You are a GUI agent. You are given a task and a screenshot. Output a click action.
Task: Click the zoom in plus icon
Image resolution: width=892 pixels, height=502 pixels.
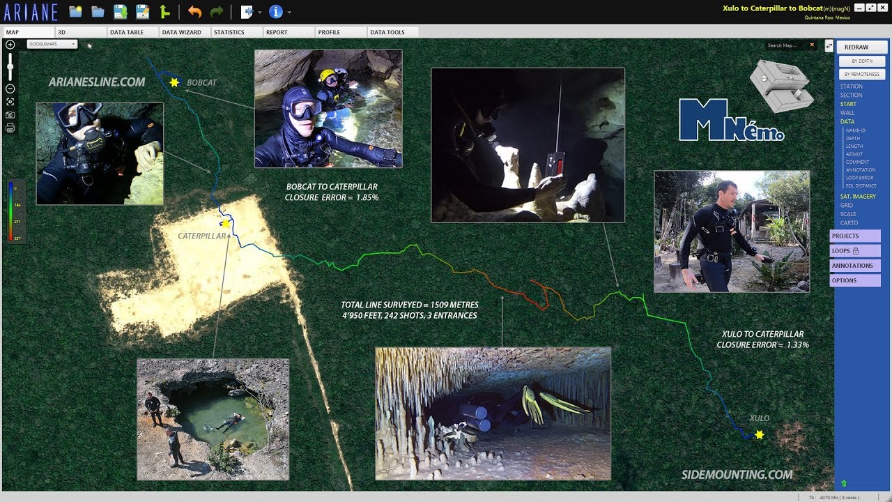(10, 45)
